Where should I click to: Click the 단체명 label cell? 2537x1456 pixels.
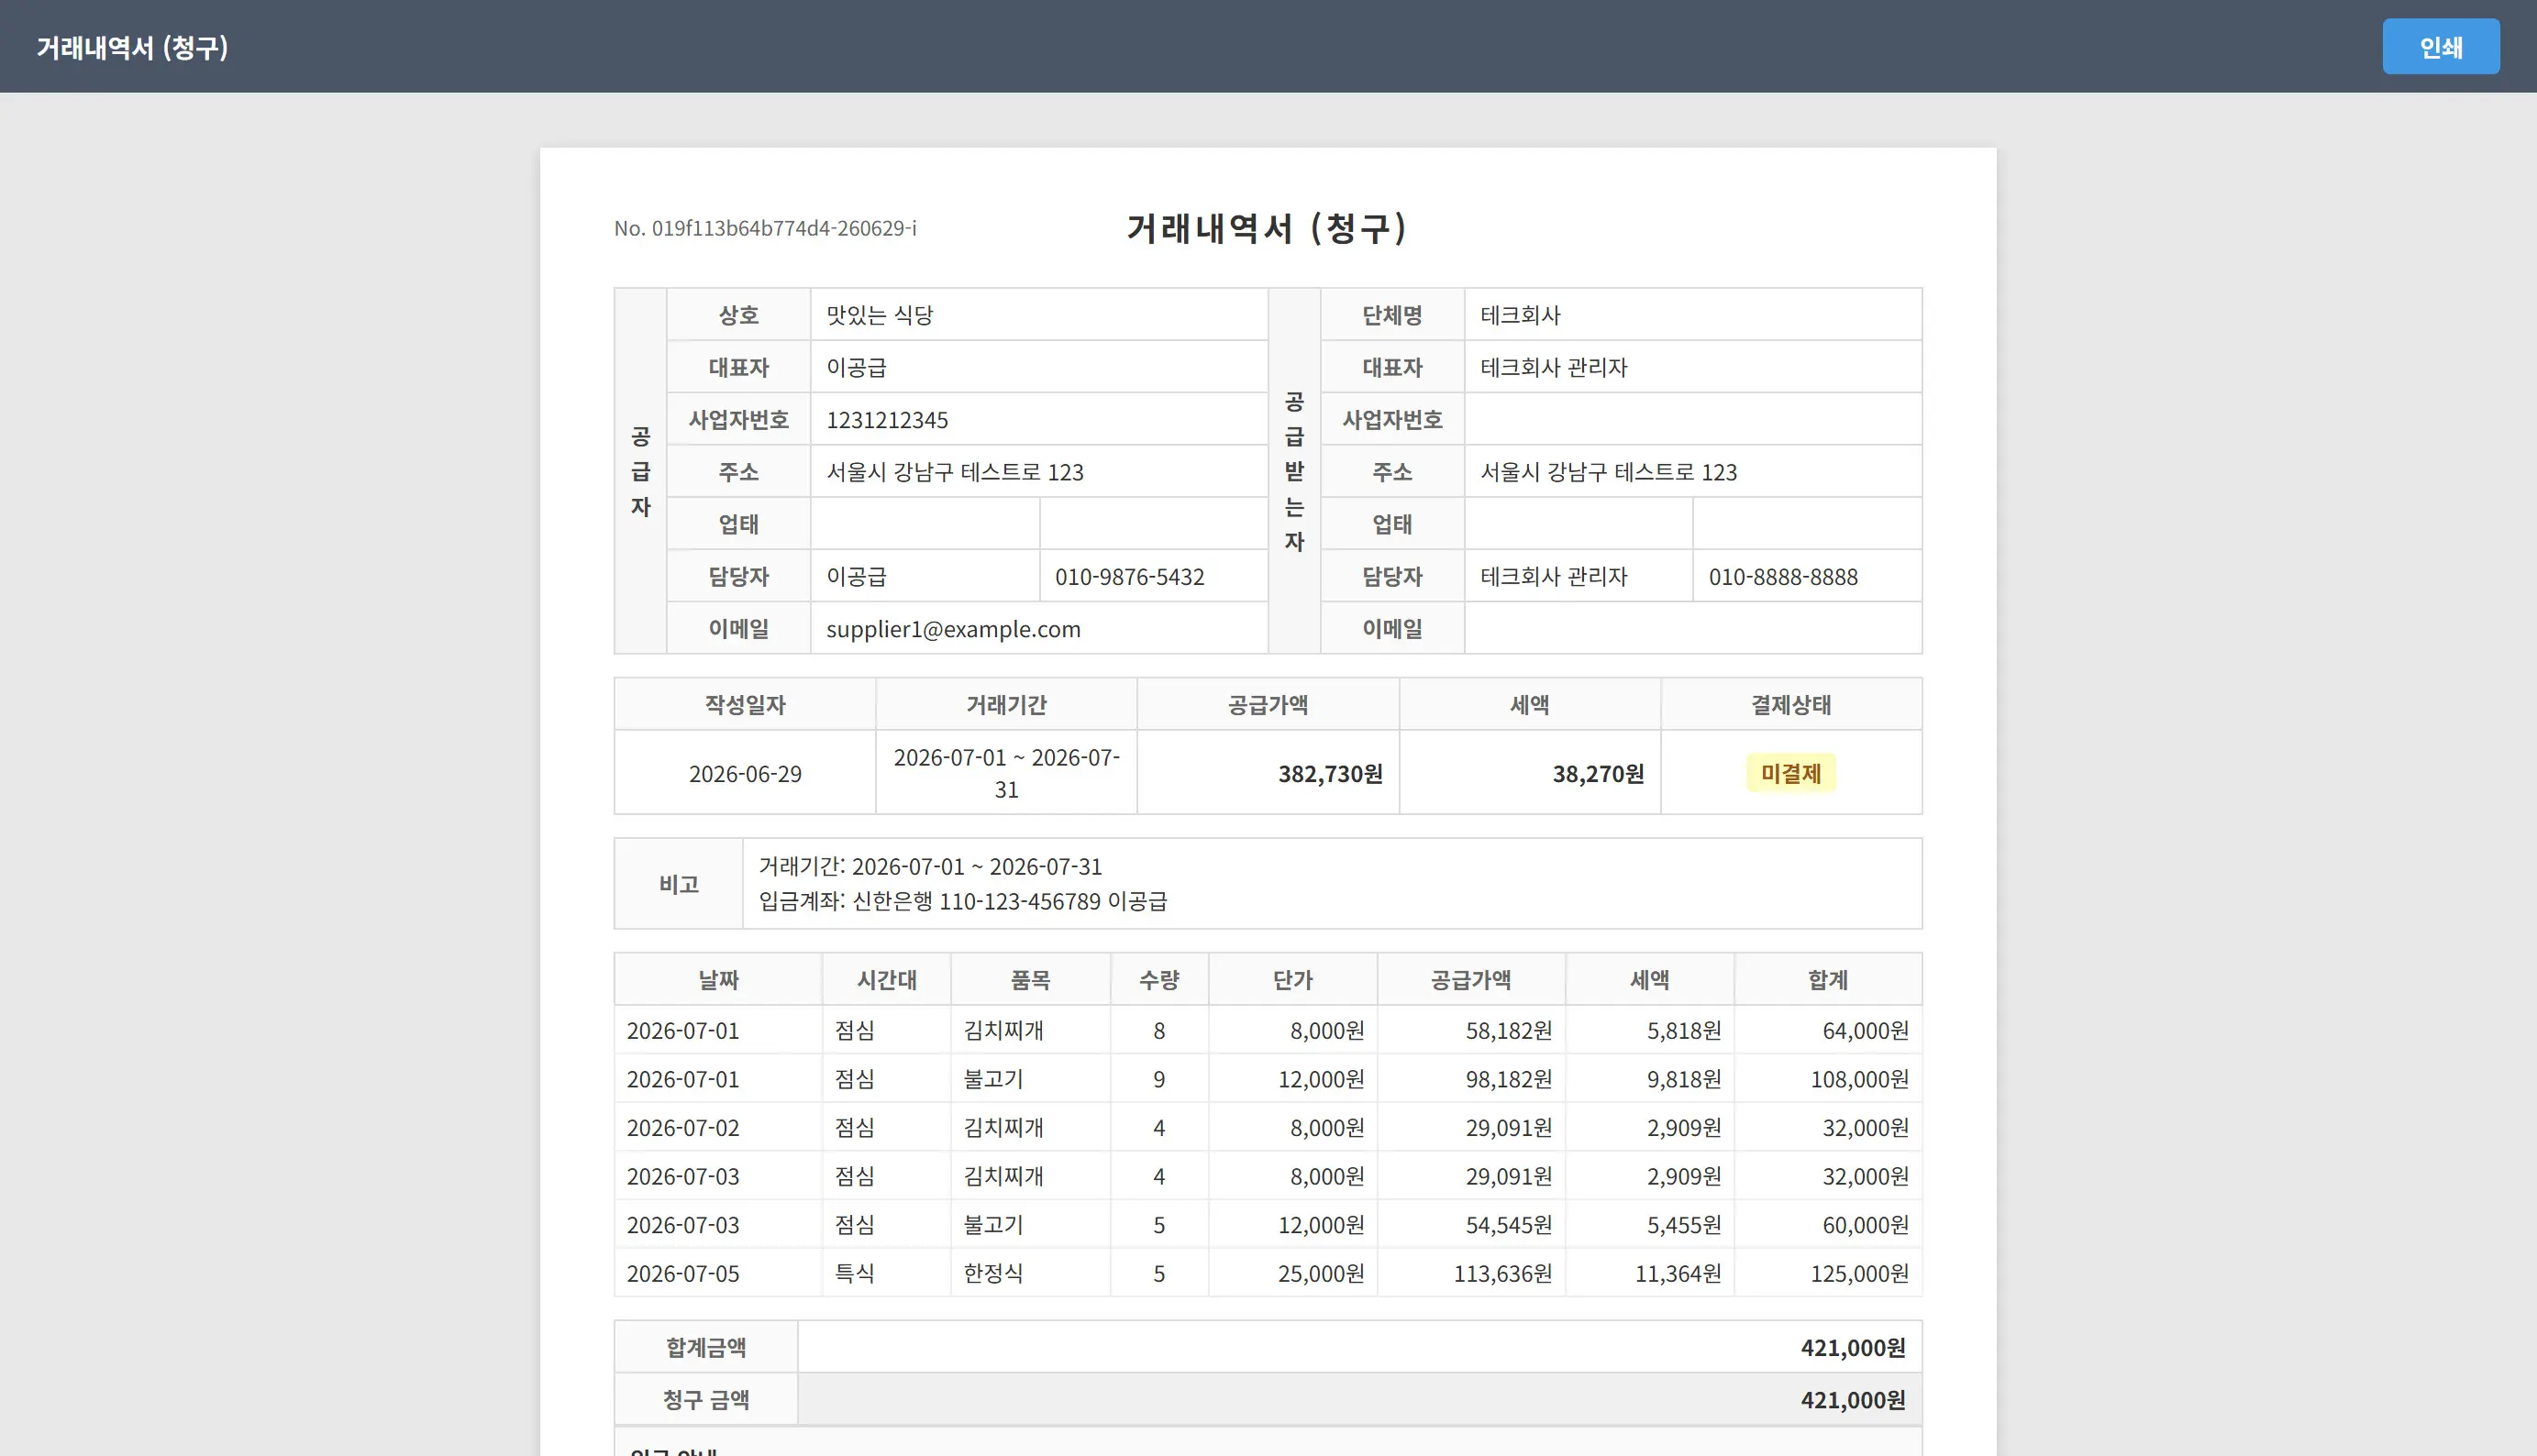pos(1391,315)
